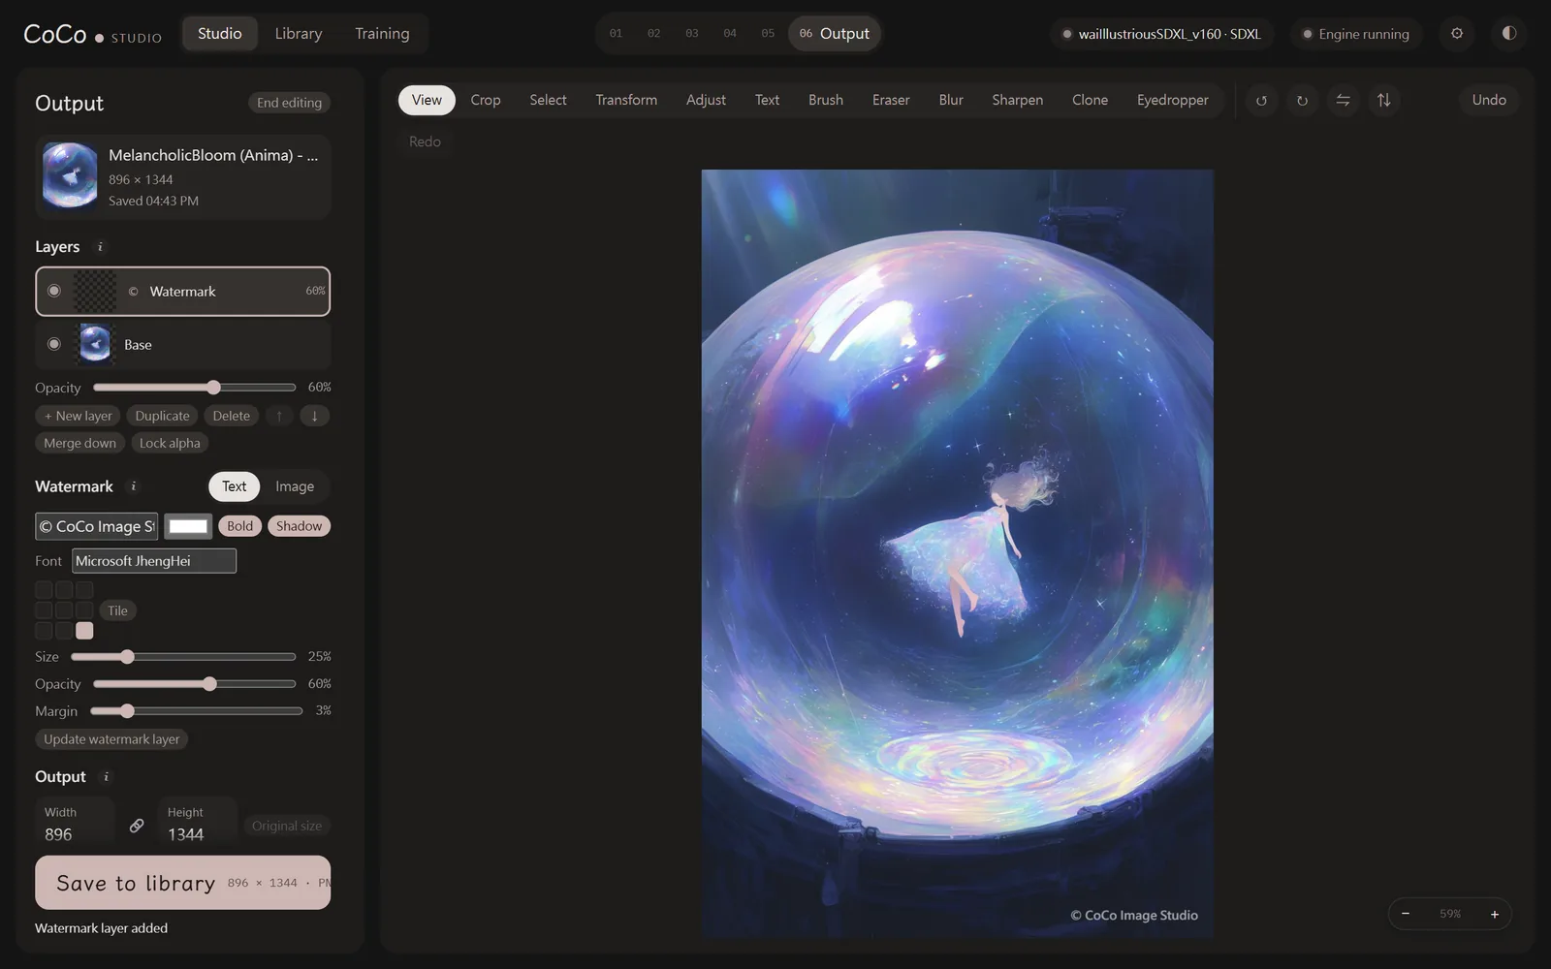
Task: Click the Undo button
Action: [1489, 100]
